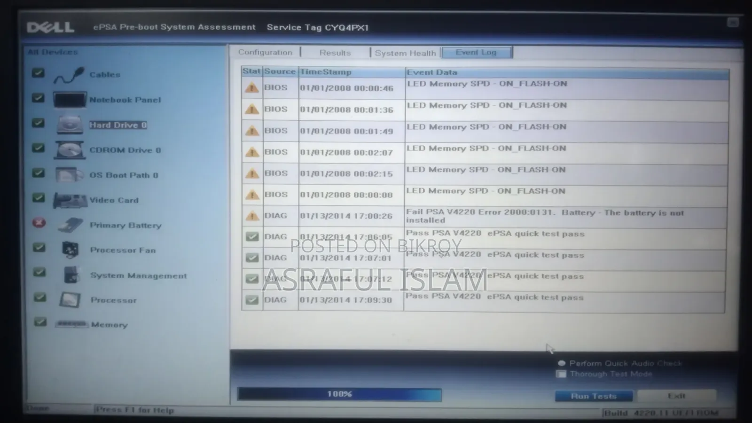752x423 pixels.
Task: Toggle the Processor checkbox
Action: tap(40, 298)
